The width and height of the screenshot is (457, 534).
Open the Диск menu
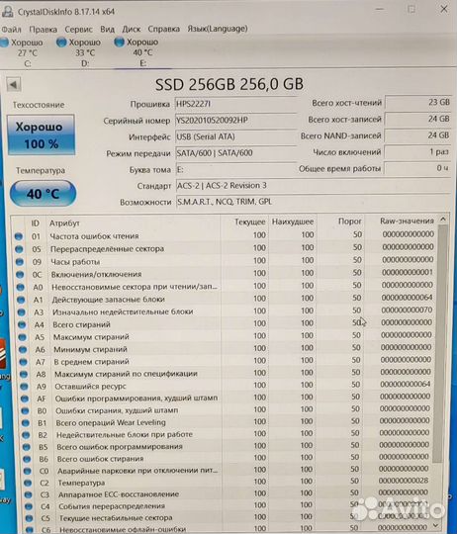point(132,30)
